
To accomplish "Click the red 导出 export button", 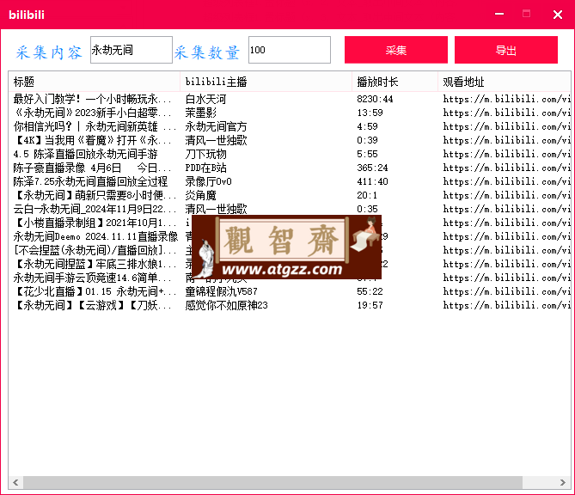I will pos(506,50).
